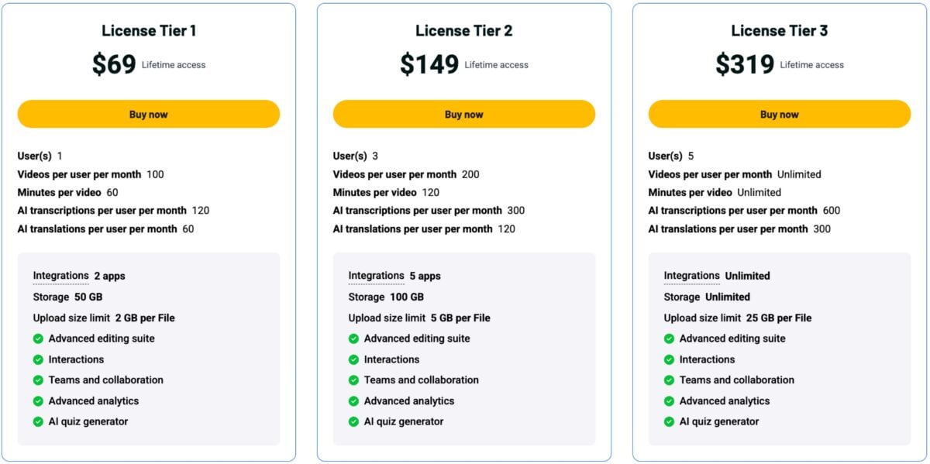Click Tier 1 Teams and collaboration check icon
The image size is (930, 464).
tap(38, 380)
